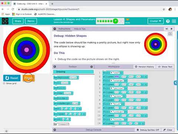Reload the page
This screenshot has height=134, width=178.
click(13, 9)
